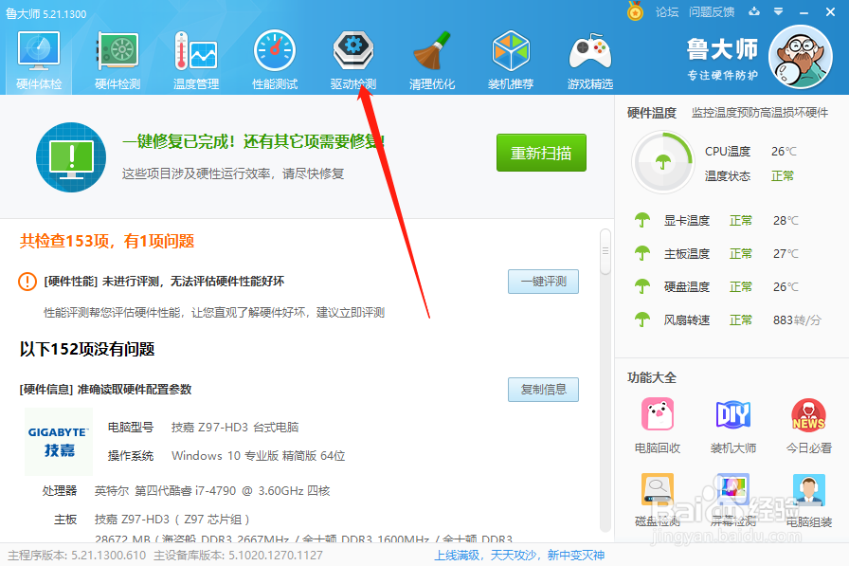Click the 复制信息 copy info button
This screenshot has width=849, height=566.
pos(543,390)
